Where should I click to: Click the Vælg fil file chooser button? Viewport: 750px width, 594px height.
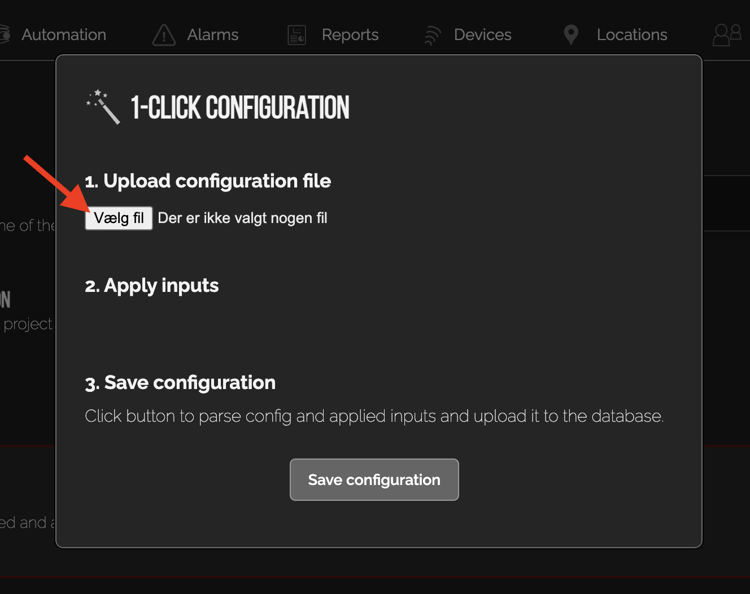coord(119,218)
